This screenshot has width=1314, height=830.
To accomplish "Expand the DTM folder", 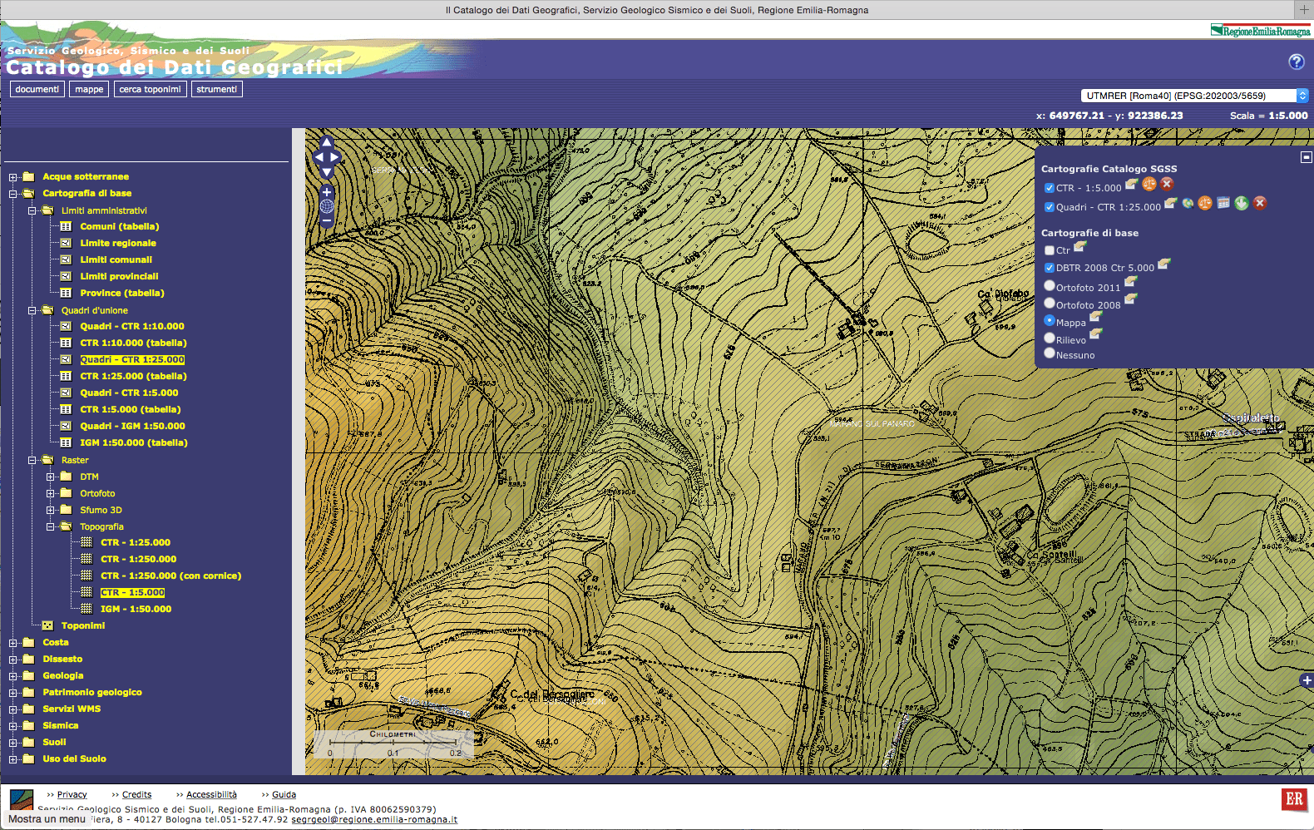I will click(x=51, y=477).
